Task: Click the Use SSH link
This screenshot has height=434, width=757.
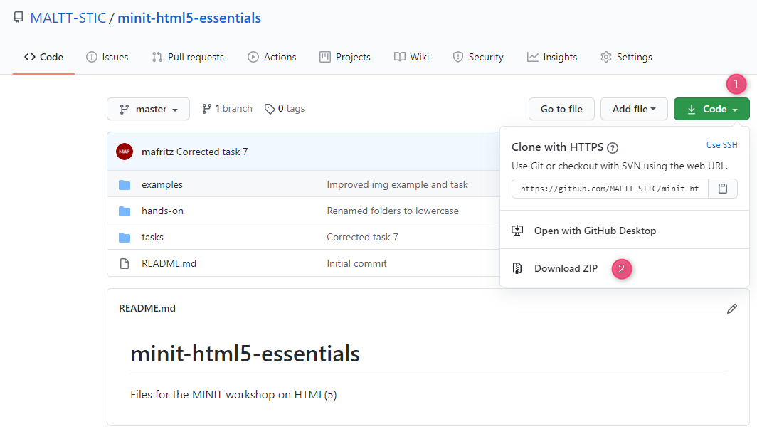Action: [721, 145]
